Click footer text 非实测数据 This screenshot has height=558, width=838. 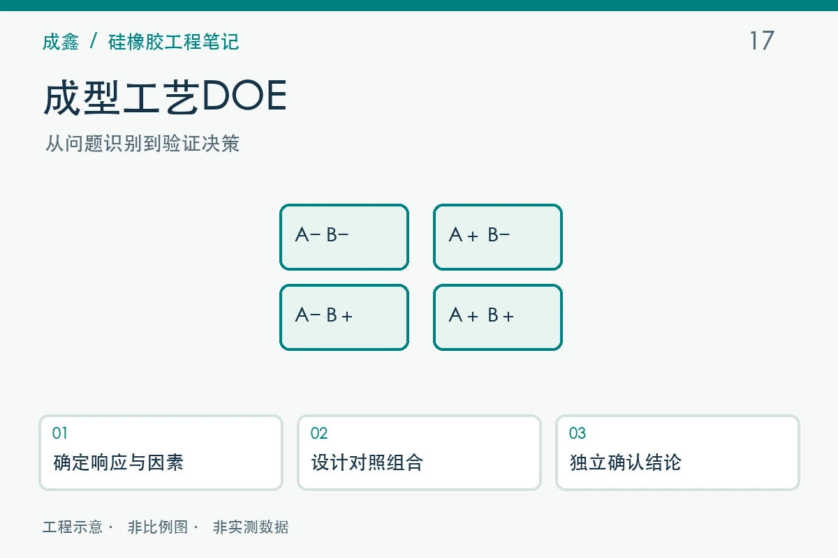coord(251,527)
